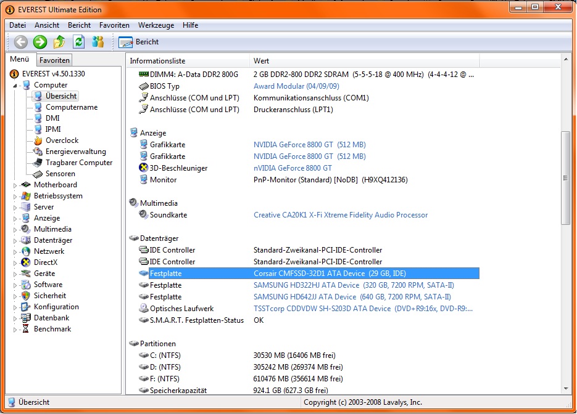The width and height of the screenshot is (577, 414).
Task: Click the Sicherheit shield icon
Action: click(26, 296)
